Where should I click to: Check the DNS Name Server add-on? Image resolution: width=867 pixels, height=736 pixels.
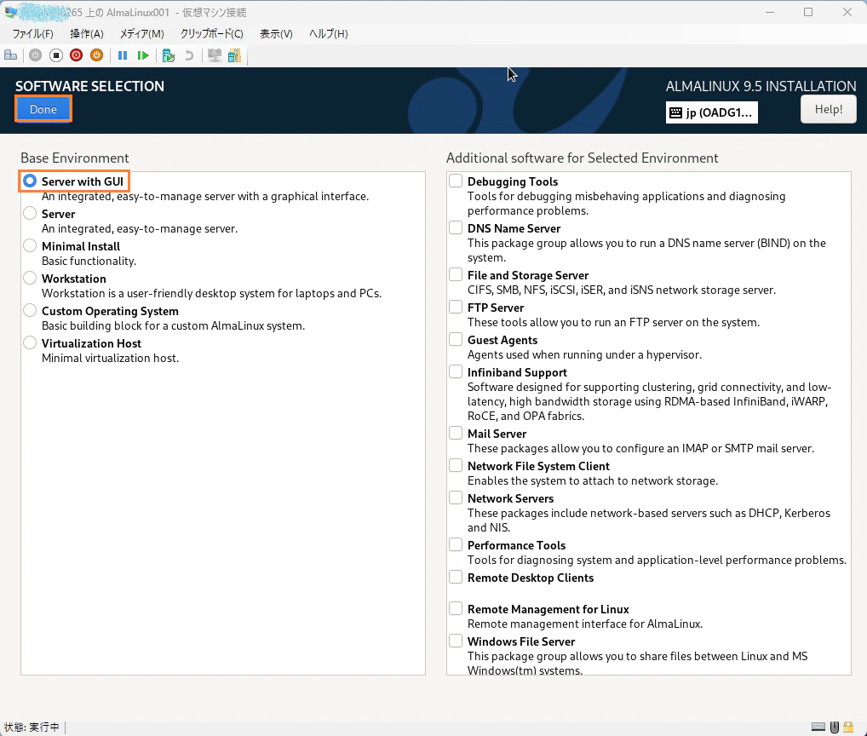(456, 227)
